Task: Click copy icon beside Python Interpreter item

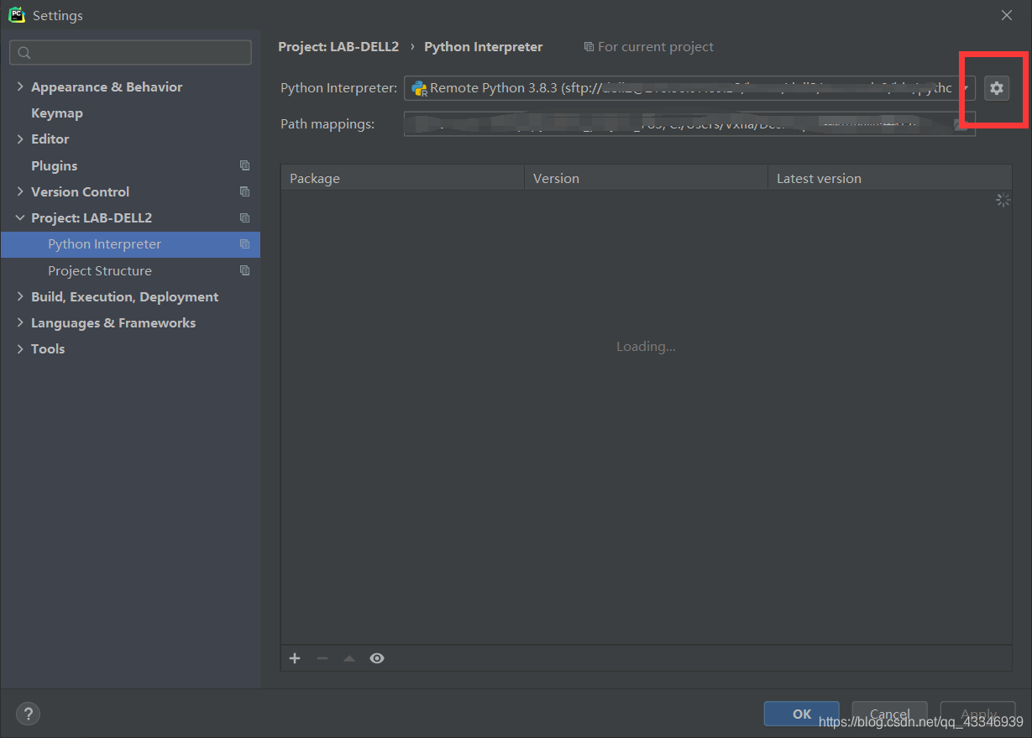Action: coord(244,244)
